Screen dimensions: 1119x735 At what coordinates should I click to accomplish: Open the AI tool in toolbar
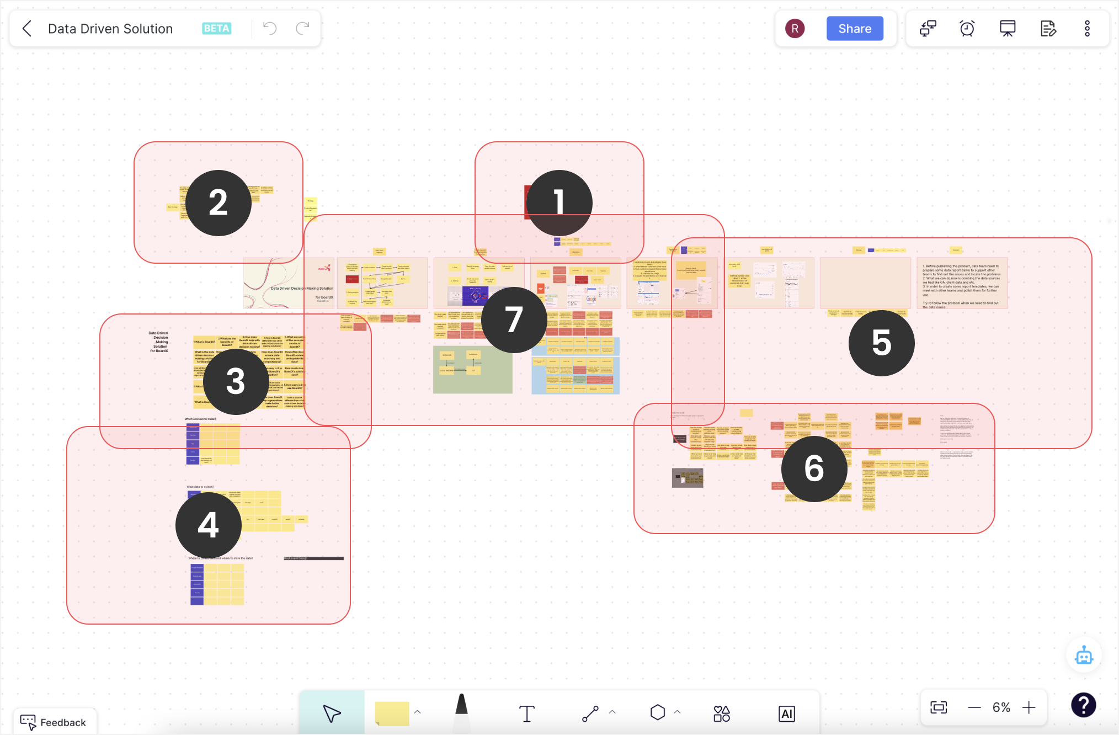(x=787, y=713)
